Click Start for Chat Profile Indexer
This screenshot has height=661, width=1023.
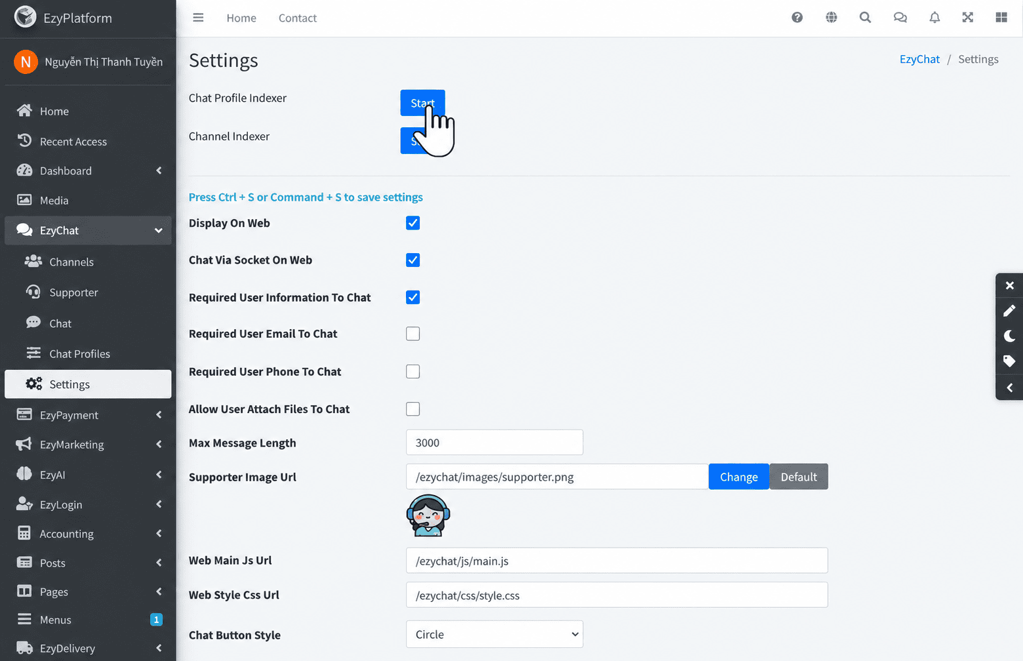click(423, 103)
